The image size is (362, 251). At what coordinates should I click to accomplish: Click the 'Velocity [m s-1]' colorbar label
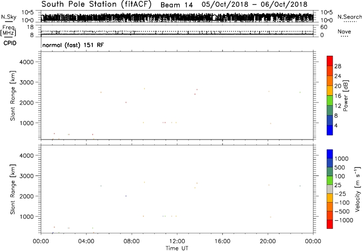tap(357, 189)
